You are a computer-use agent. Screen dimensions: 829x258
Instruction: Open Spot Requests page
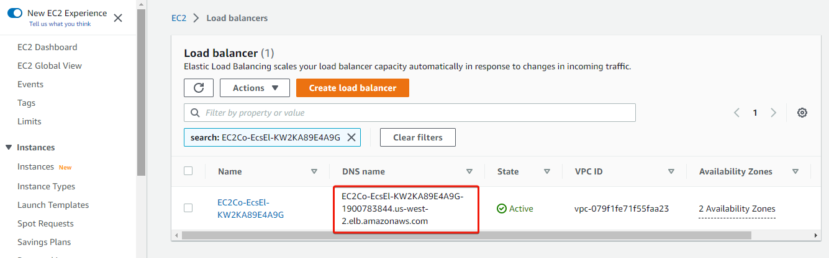pyautogui.click(x=45, y=223)
